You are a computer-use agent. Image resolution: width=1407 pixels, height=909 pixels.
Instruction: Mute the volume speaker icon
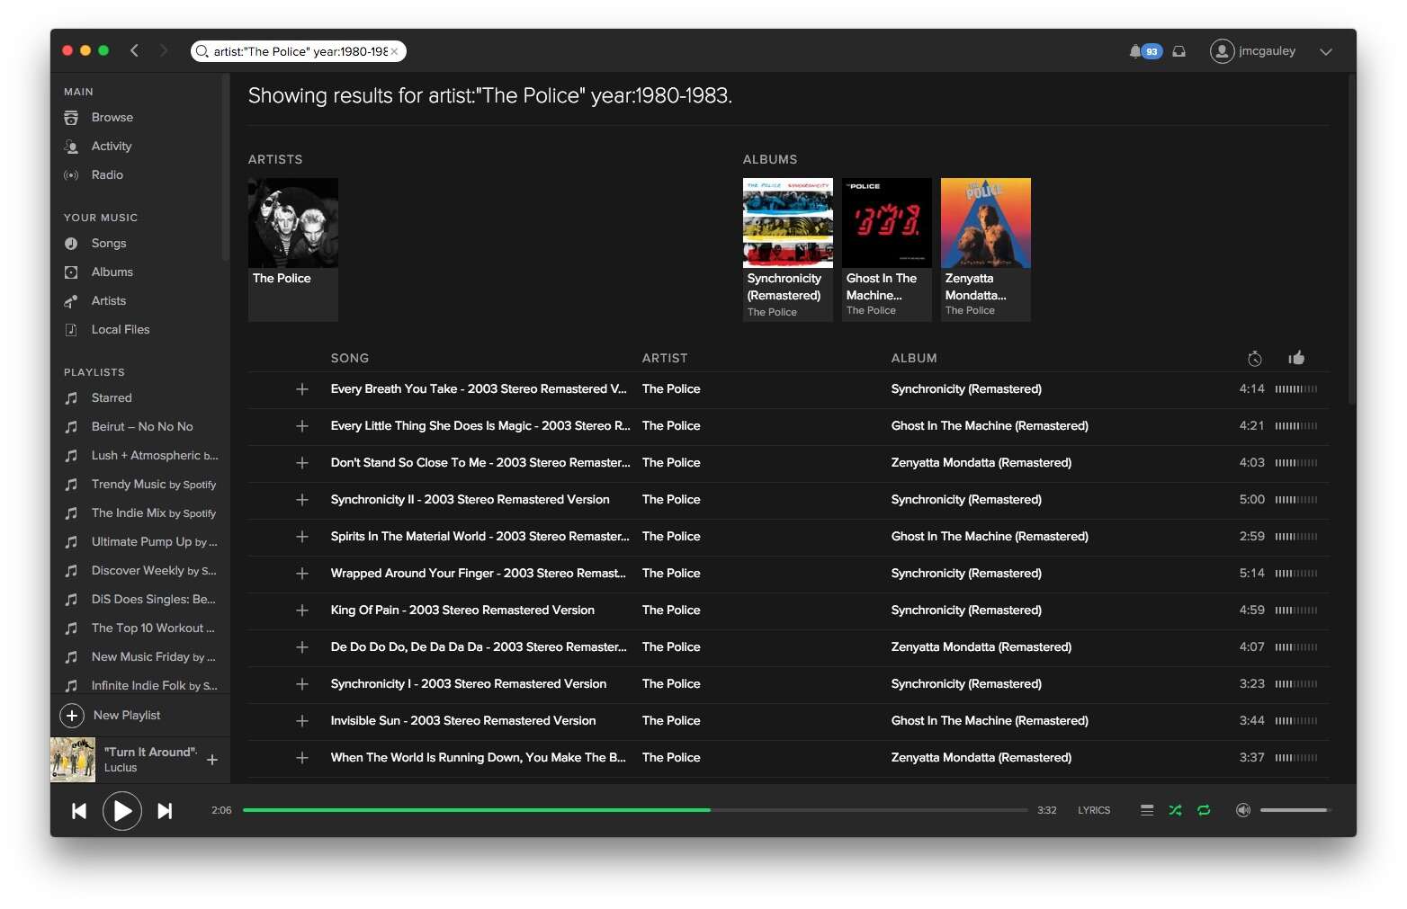coord(1243,810)
